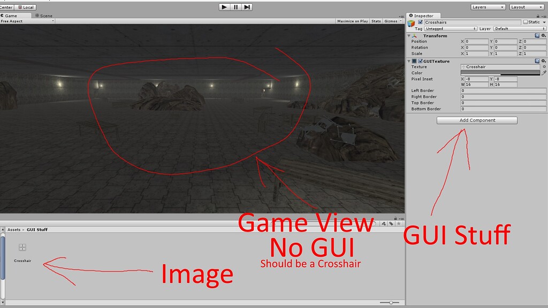Switch to the Scene tab
This screenshot has height=308, width=548.
[43, 16]
